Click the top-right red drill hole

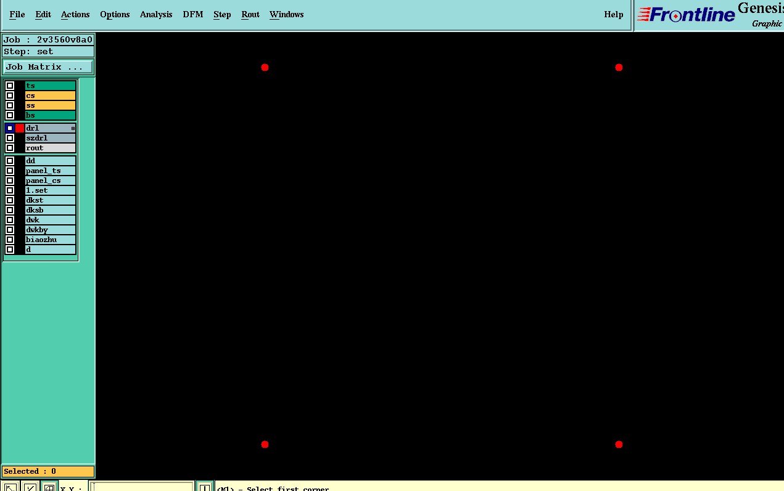click(619, 67)
